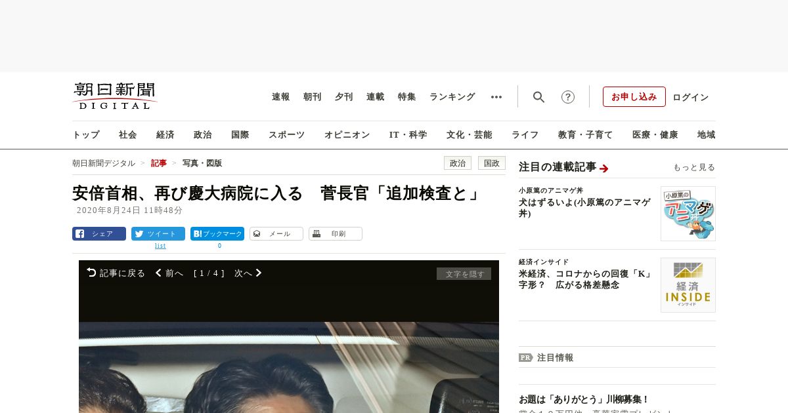Share article on Facebook
Screen dimensions: 788x413
pos(99,233)
